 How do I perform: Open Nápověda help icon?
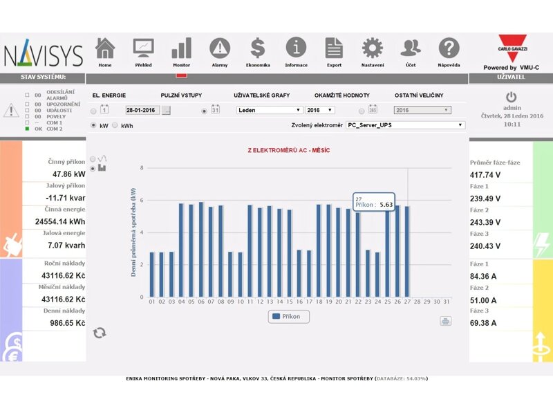(x=449, y=49)
